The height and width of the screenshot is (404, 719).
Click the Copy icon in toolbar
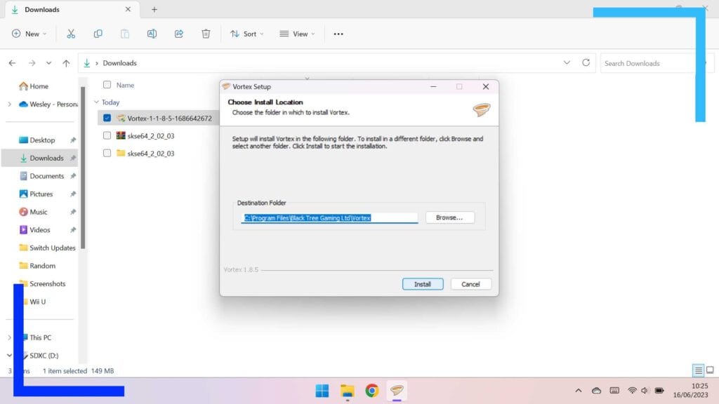coord(98,34)
